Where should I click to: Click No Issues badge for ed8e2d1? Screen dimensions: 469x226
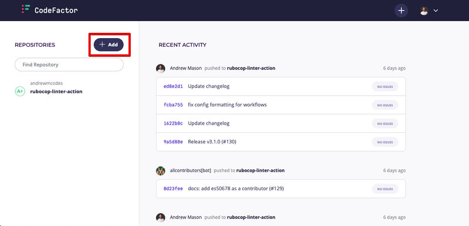coord(385,87)
